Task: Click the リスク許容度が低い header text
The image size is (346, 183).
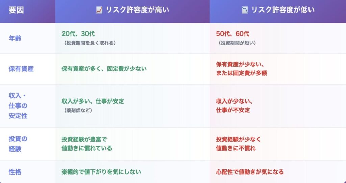Action: click(x=283, y=10)
